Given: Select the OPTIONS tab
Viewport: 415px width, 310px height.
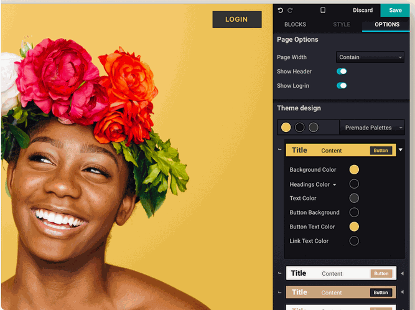Looking at the screenshot, I should (x=387, y=24).
